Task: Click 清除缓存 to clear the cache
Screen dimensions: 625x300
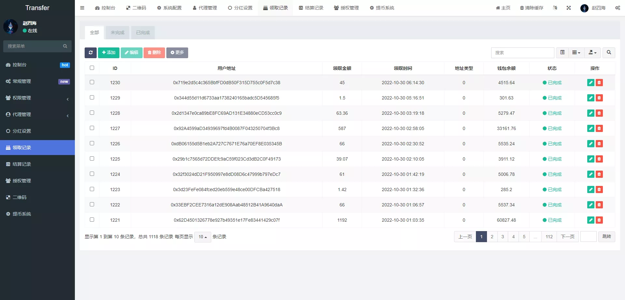Action: [532, 8]
